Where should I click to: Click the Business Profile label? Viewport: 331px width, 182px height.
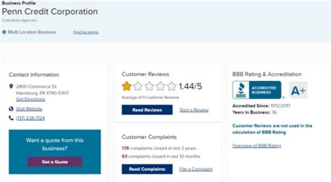(19, 3)
